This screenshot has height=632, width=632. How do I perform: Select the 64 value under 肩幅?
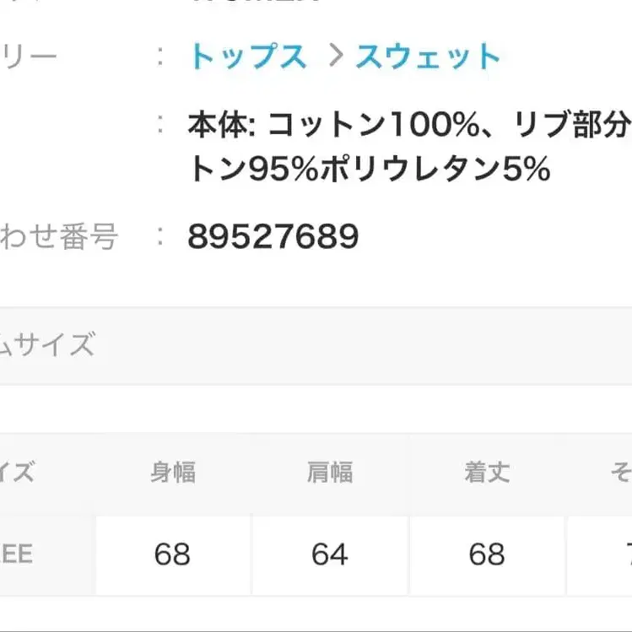(x=329, y=554)
